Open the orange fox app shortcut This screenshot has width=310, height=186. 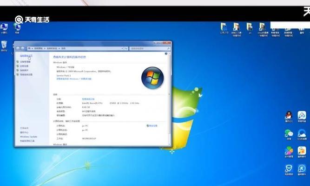point(302,152)
